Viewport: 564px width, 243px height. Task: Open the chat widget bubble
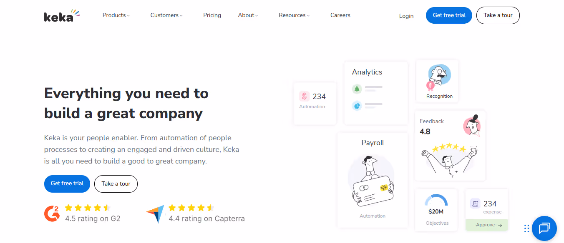544,228
